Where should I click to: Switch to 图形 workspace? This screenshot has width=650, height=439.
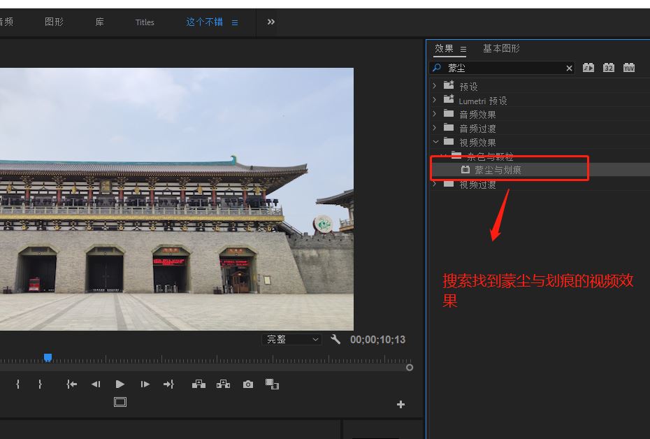click(54, 22)
